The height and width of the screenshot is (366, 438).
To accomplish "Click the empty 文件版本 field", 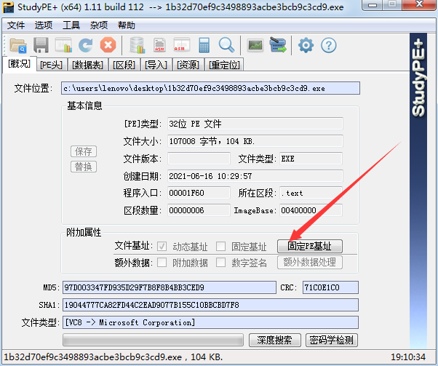I will coord(199,159).
